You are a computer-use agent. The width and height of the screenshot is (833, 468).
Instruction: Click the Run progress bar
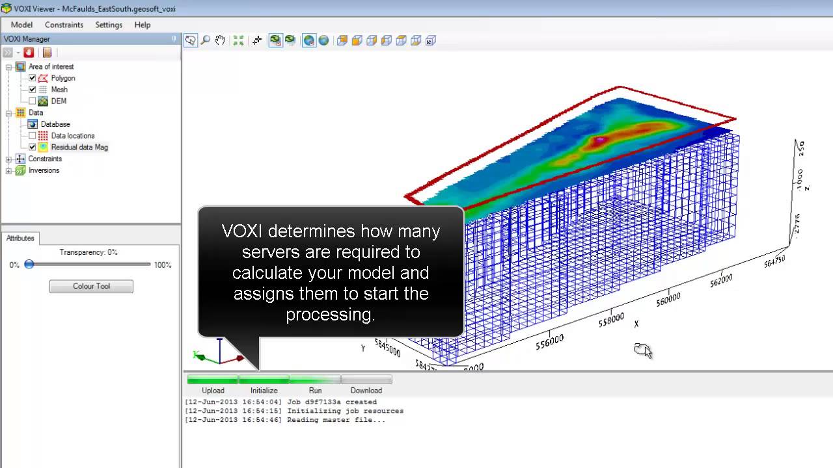point(315,380)
